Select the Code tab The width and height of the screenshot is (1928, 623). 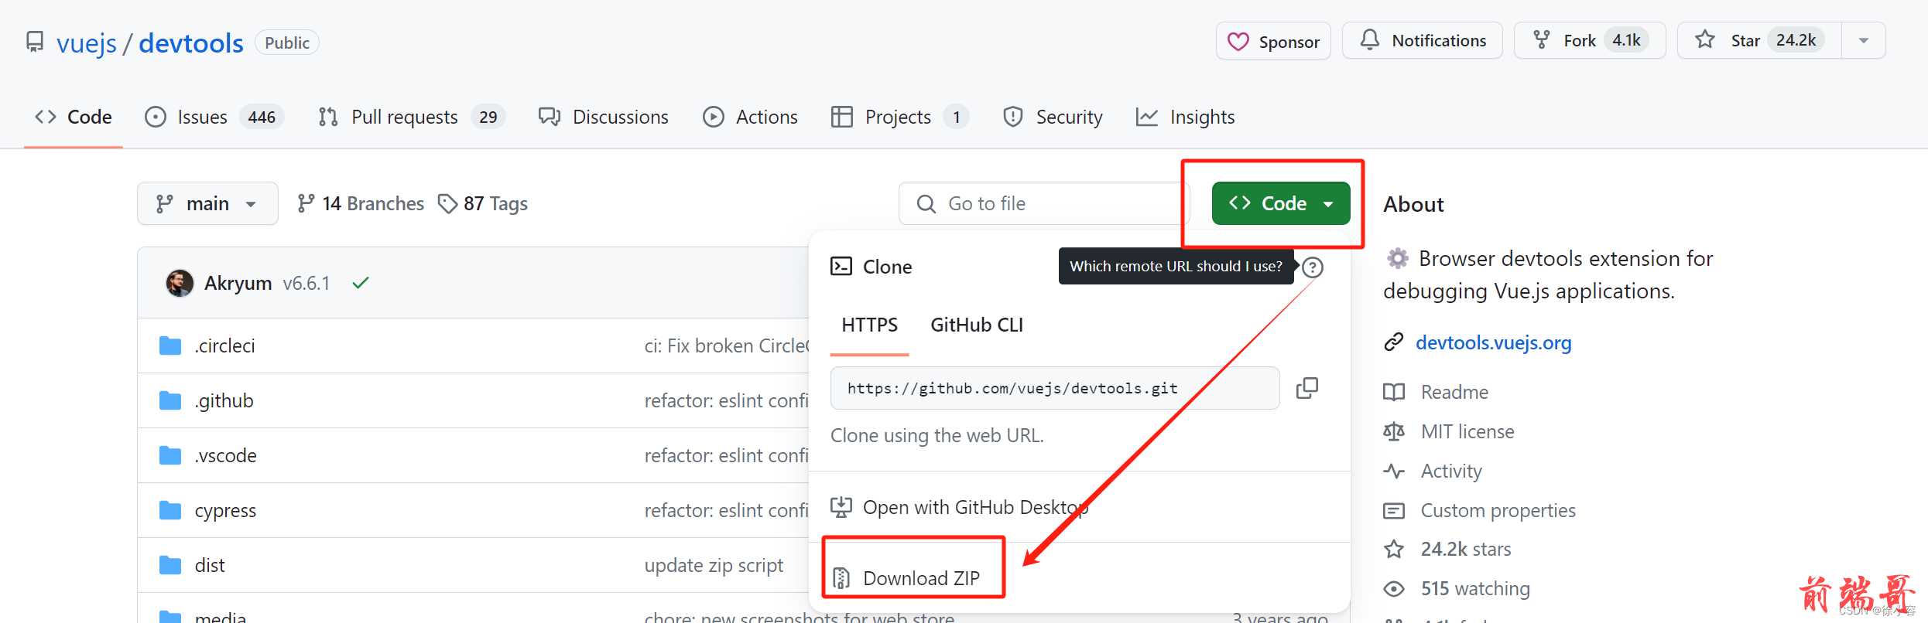click(74, 117)
